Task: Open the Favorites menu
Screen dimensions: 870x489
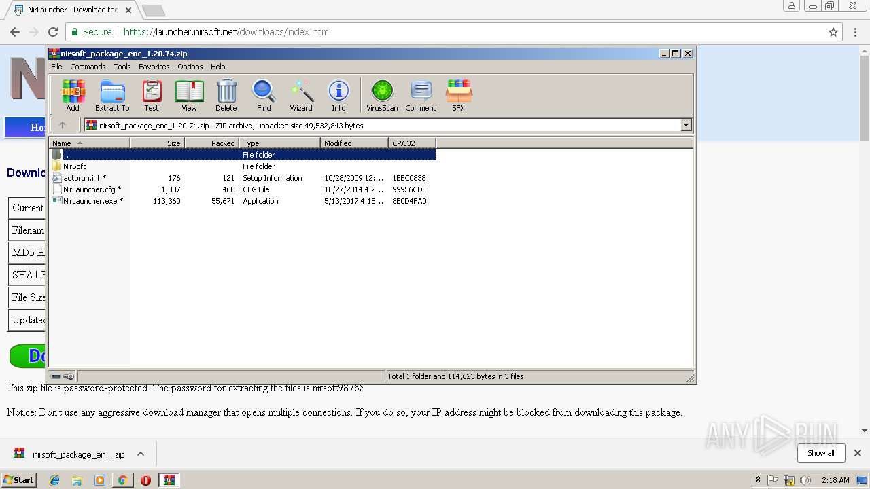Action: click(x=154, y=67)
